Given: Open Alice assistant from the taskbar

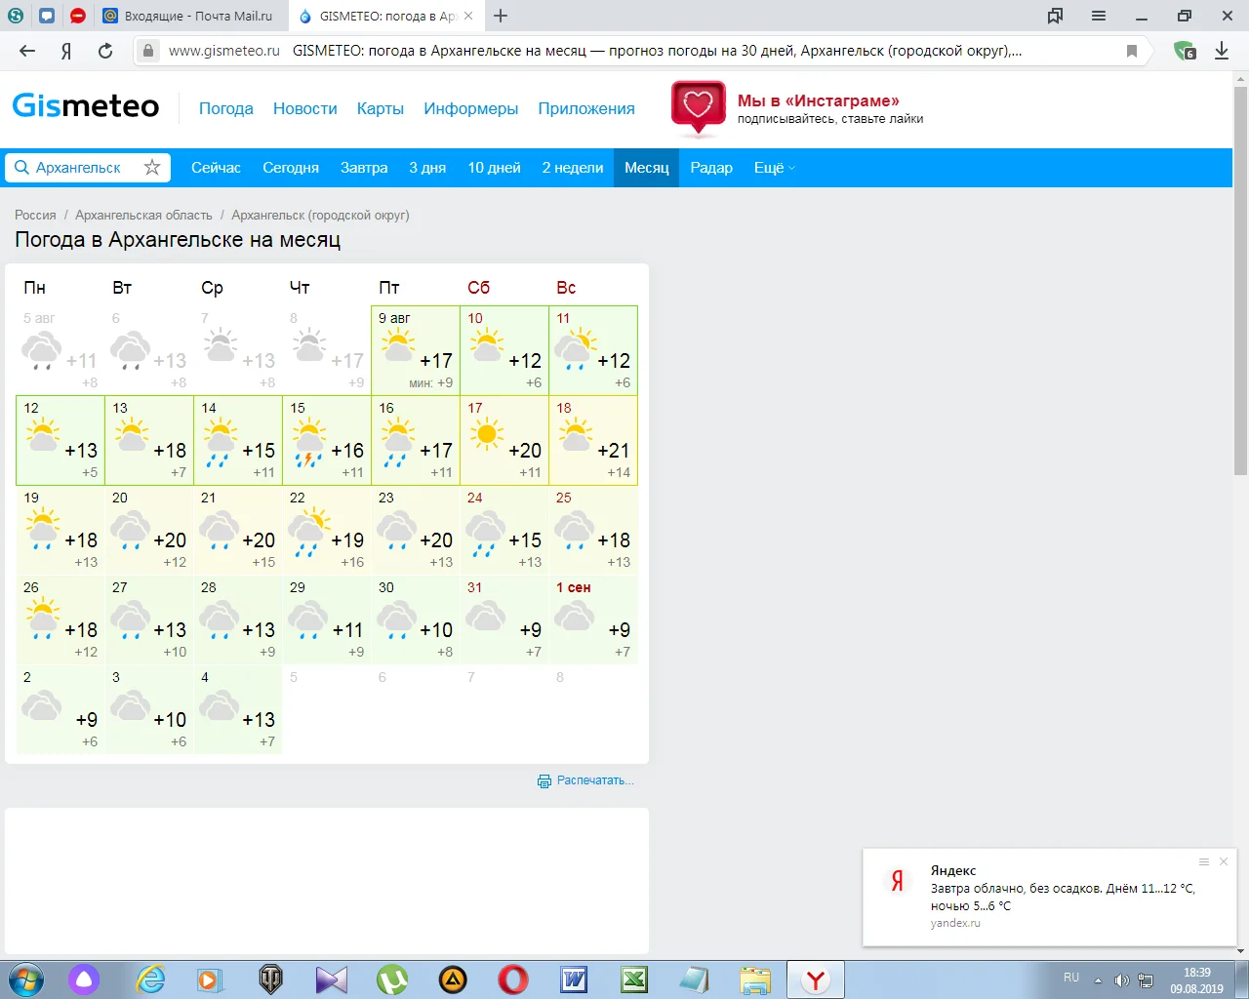Looking at the screenshot, I should [x=84, y=979].
